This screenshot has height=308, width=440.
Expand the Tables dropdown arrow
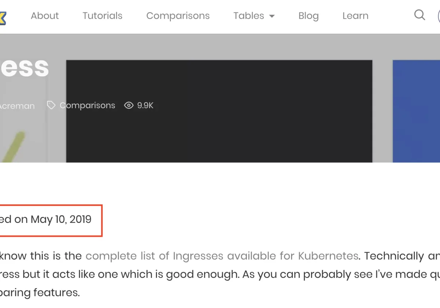coord(272,16)
